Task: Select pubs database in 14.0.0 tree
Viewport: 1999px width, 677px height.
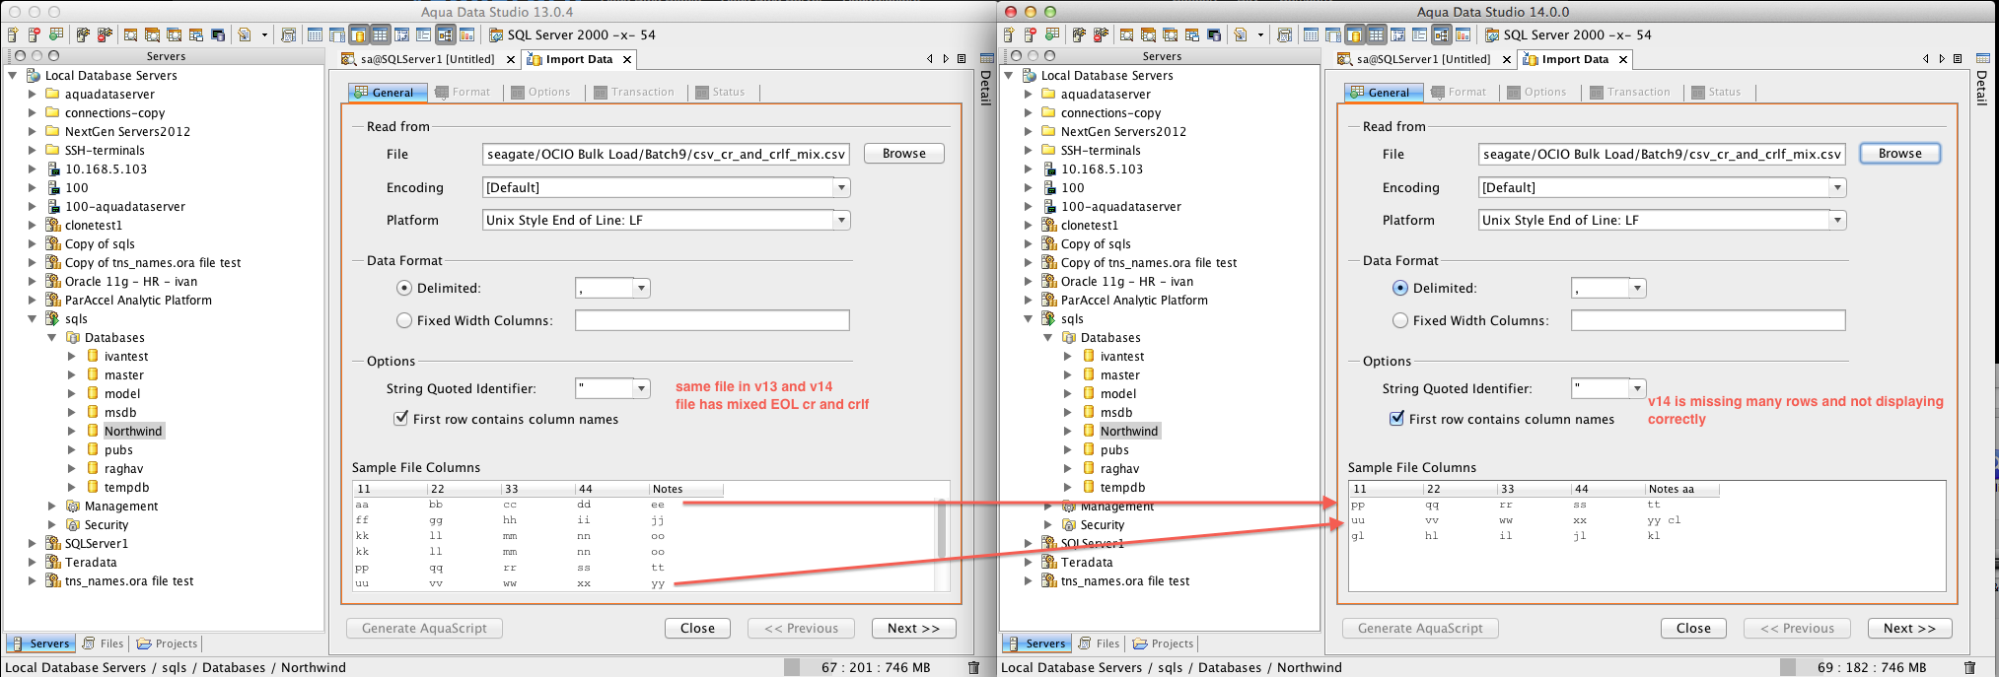Action: click(1114, 449)
